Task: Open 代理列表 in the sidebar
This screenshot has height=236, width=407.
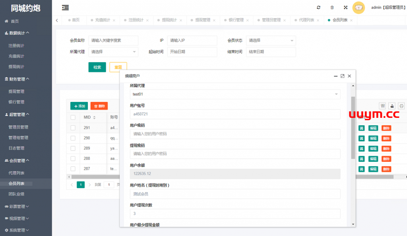Action: (x=16, y=173)
